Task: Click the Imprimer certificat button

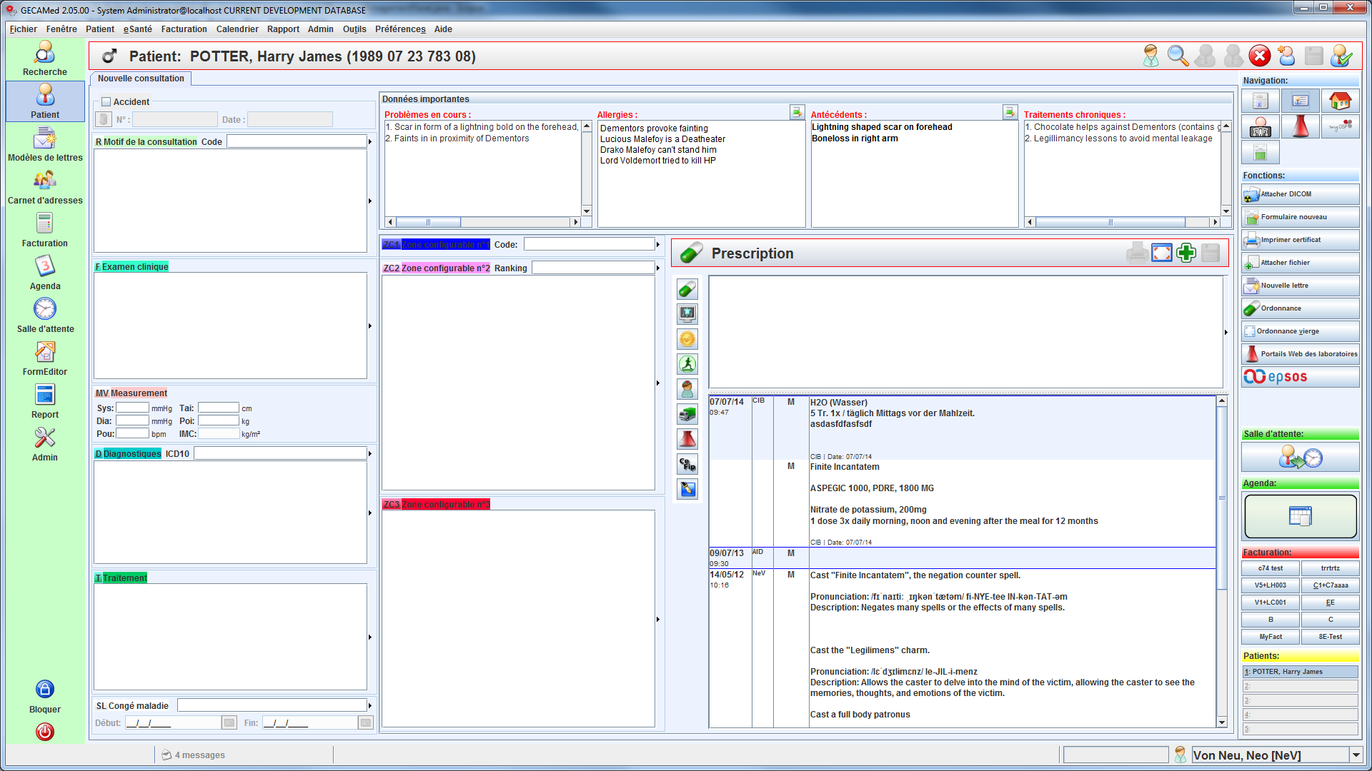Action: pyautogui.click(x=1300, y=240)
